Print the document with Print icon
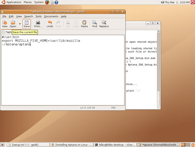 click(x=38, y=24)
